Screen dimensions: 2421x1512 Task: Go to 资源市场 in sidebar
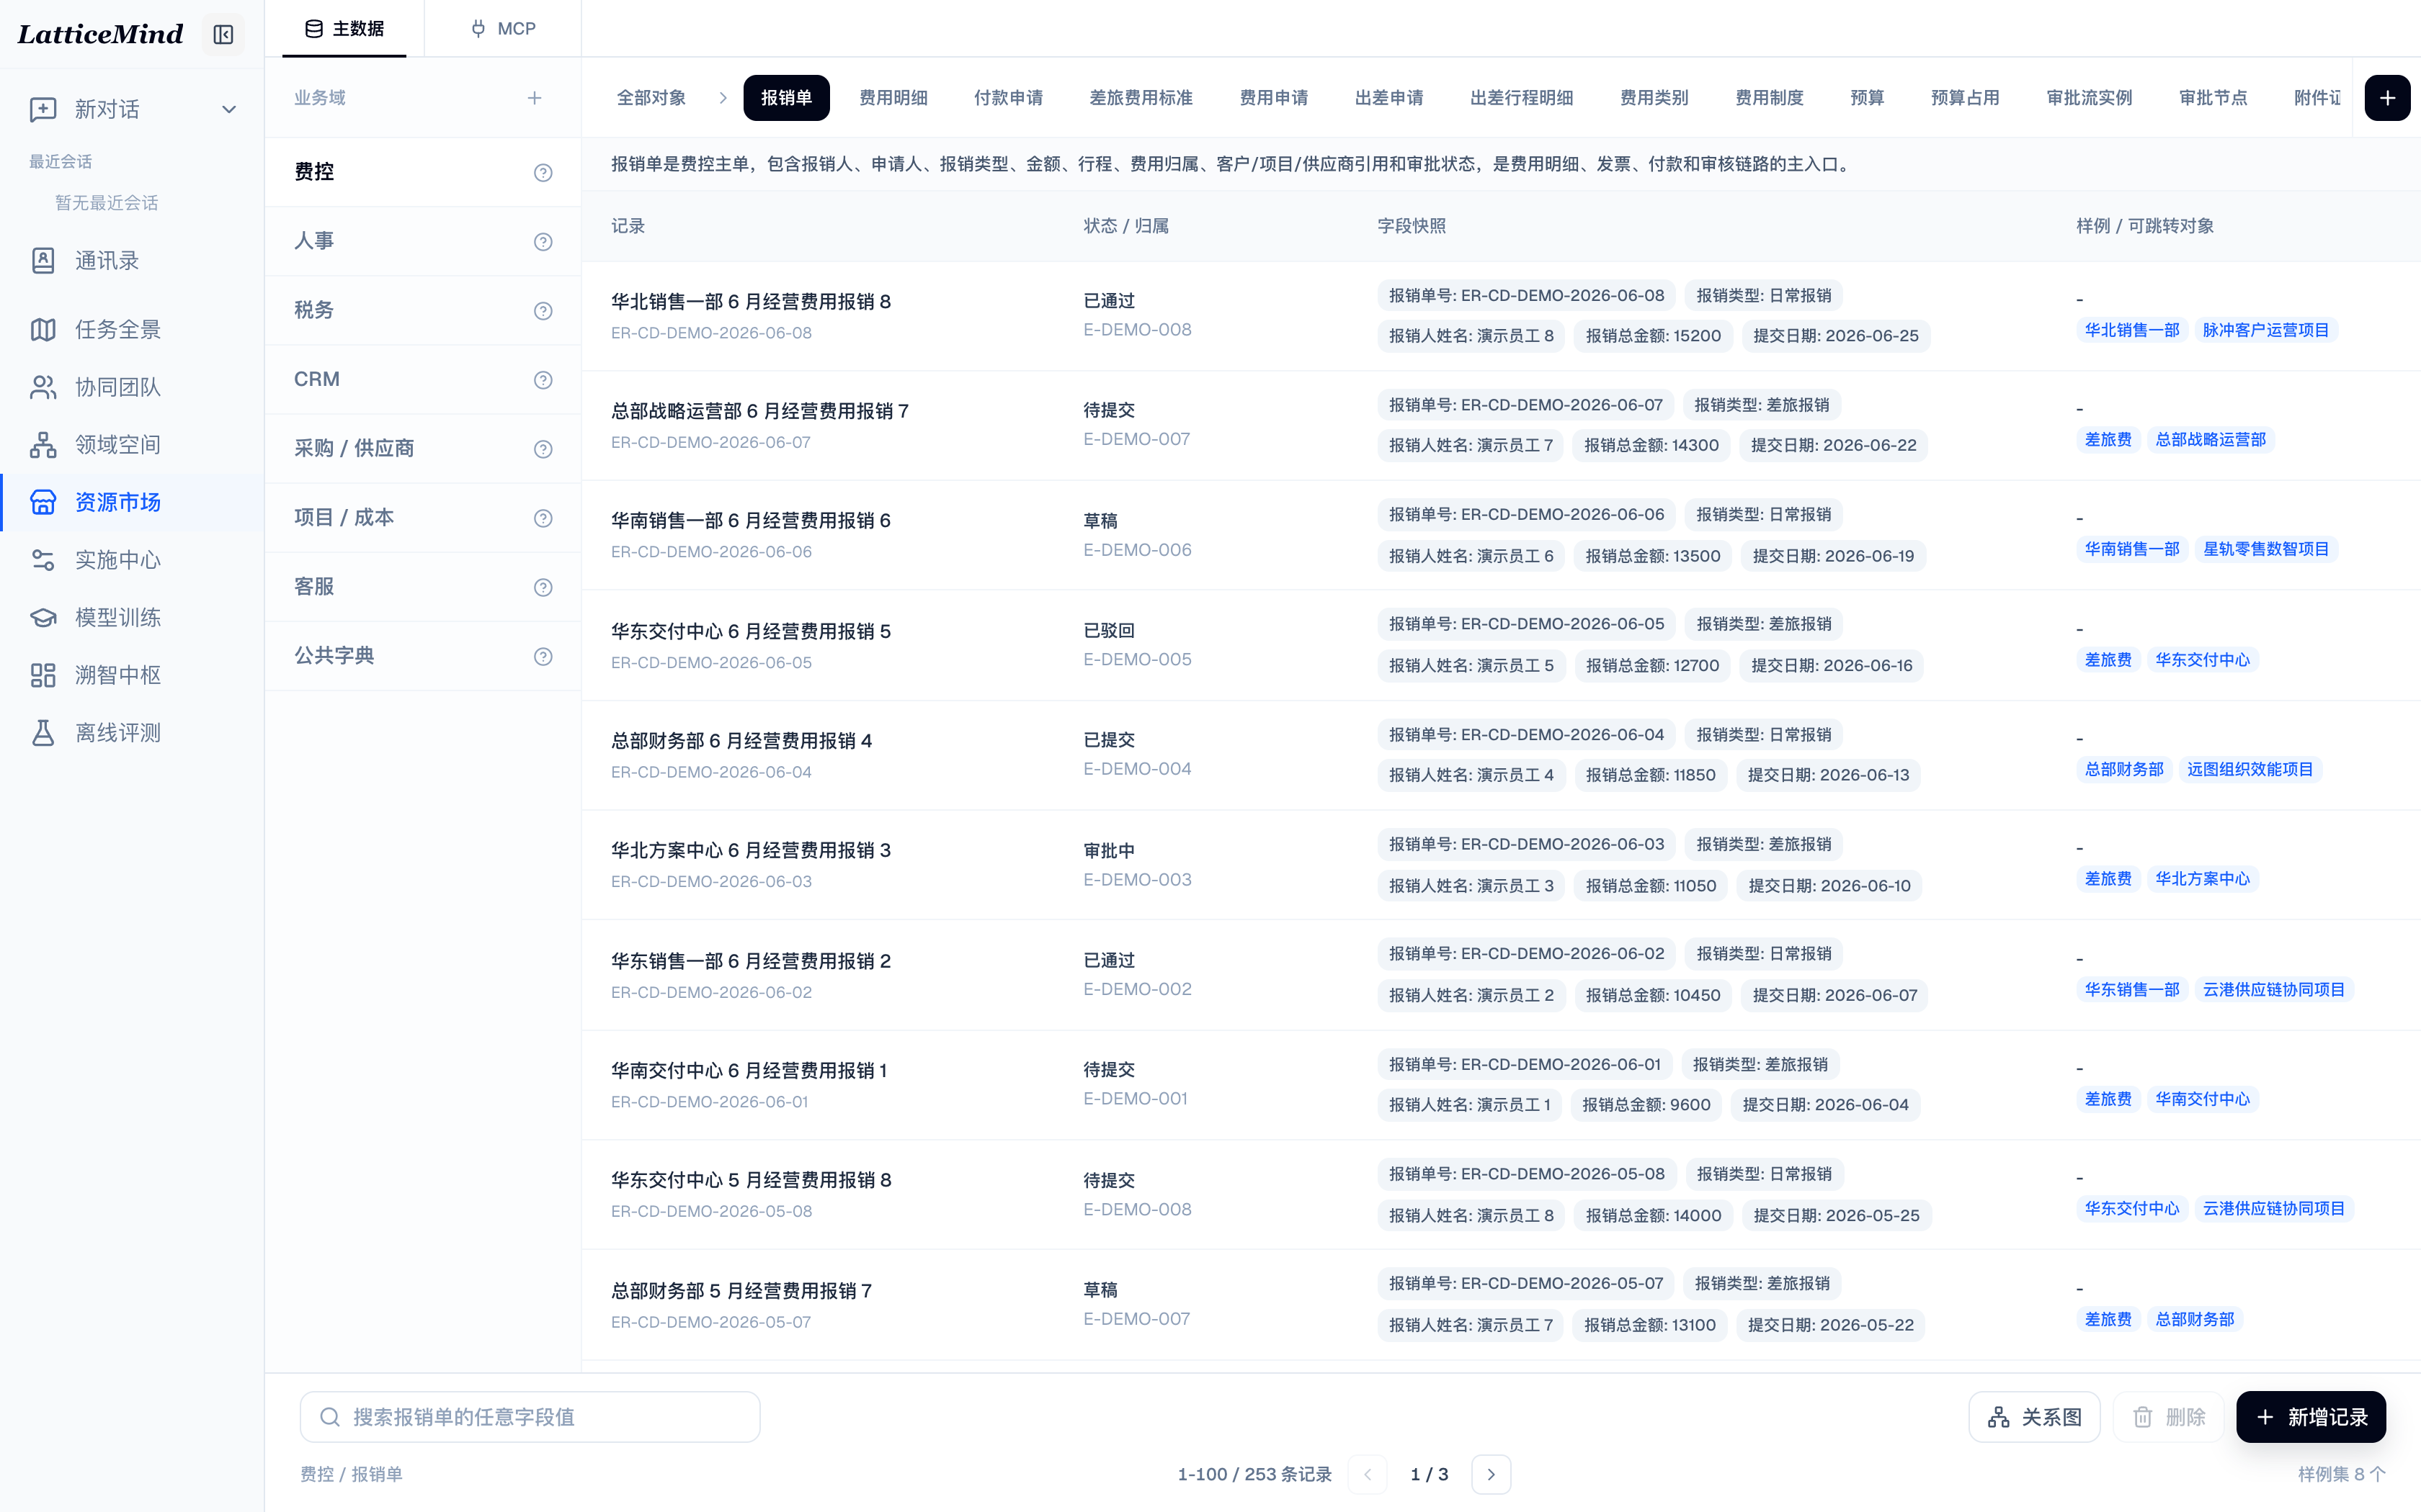(x=132, y=502)
